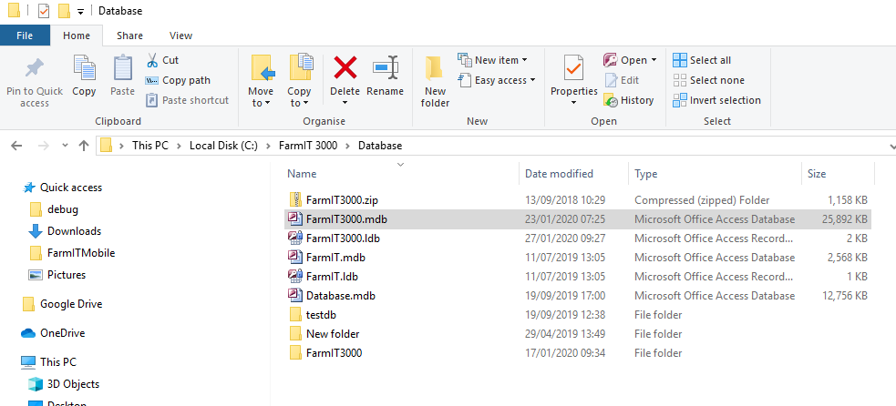Click the Forward navigation arrow
The width and height of the screenshot is (896, 406).
(x=44, y=146)
